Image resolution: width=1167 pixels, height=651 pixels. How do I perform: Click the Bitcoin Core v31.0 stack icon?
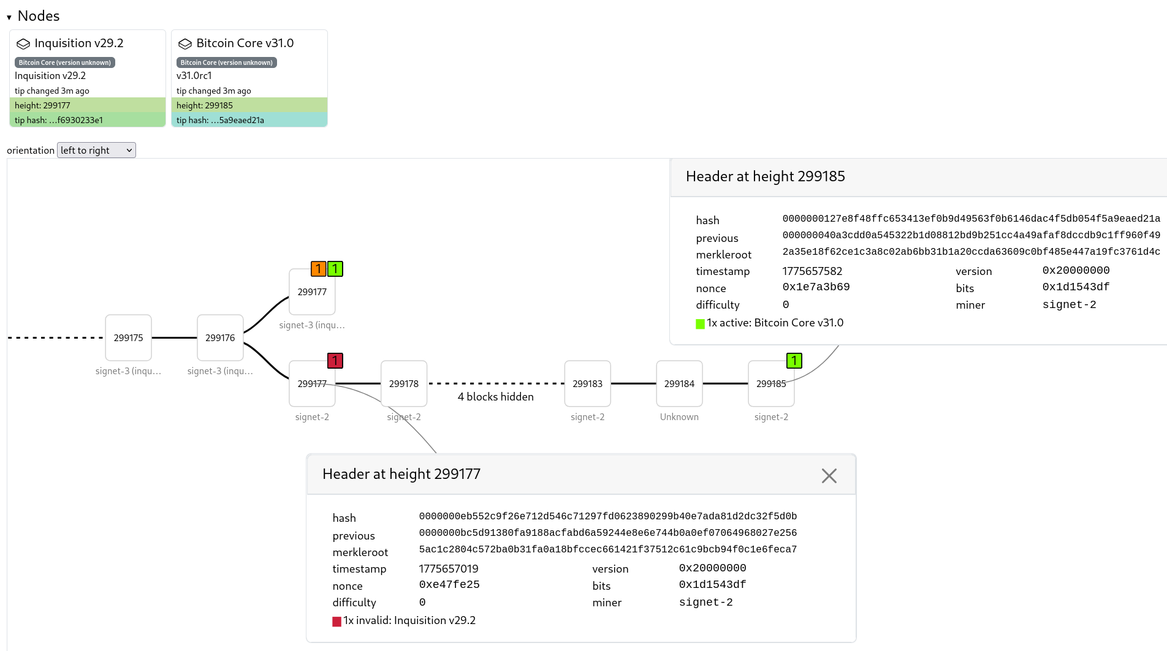pyautogui.click(x=185, y=43)
